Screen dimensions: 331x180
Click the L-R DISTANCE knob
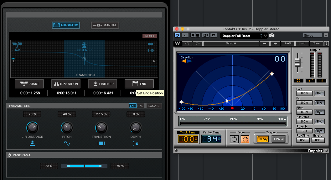pos(32,127)
